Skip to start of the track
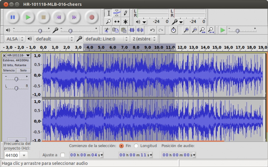Image resolution: width=268 pixels, height=167 pixels. [x=59, y=17]
